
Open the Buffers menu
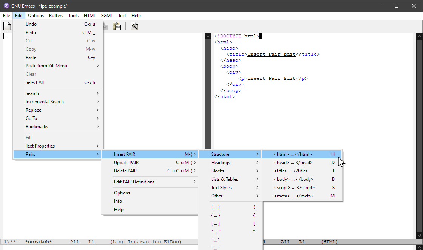(56, 16)
